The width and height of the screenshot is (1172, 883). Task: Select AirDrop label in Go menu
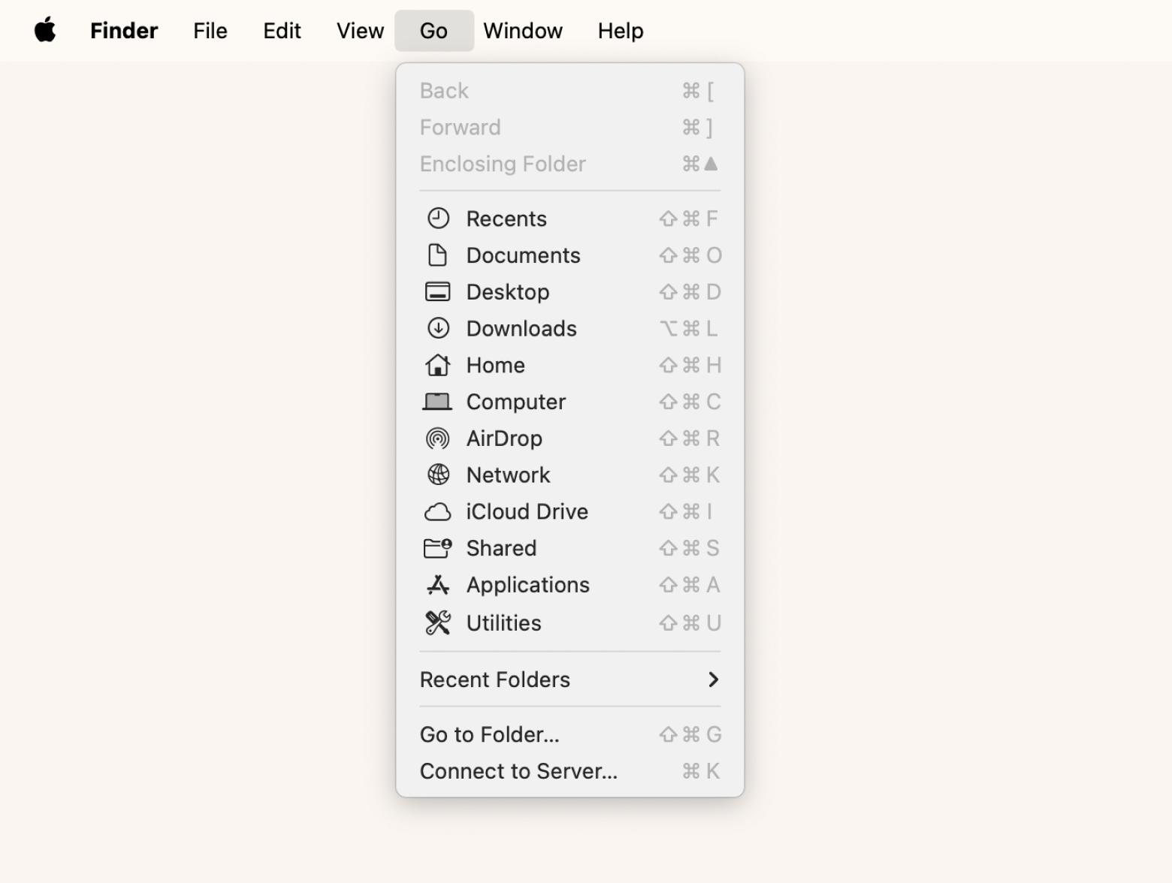pyautogui.click(x=504, y=438)
